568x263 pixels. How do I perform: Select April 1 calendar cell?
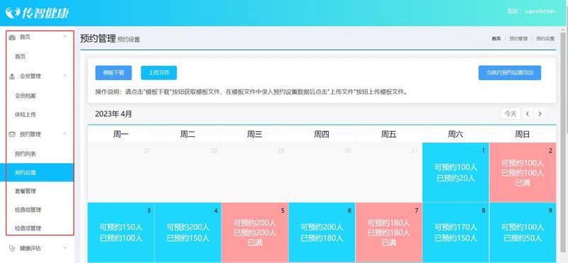tap(456, 172)
